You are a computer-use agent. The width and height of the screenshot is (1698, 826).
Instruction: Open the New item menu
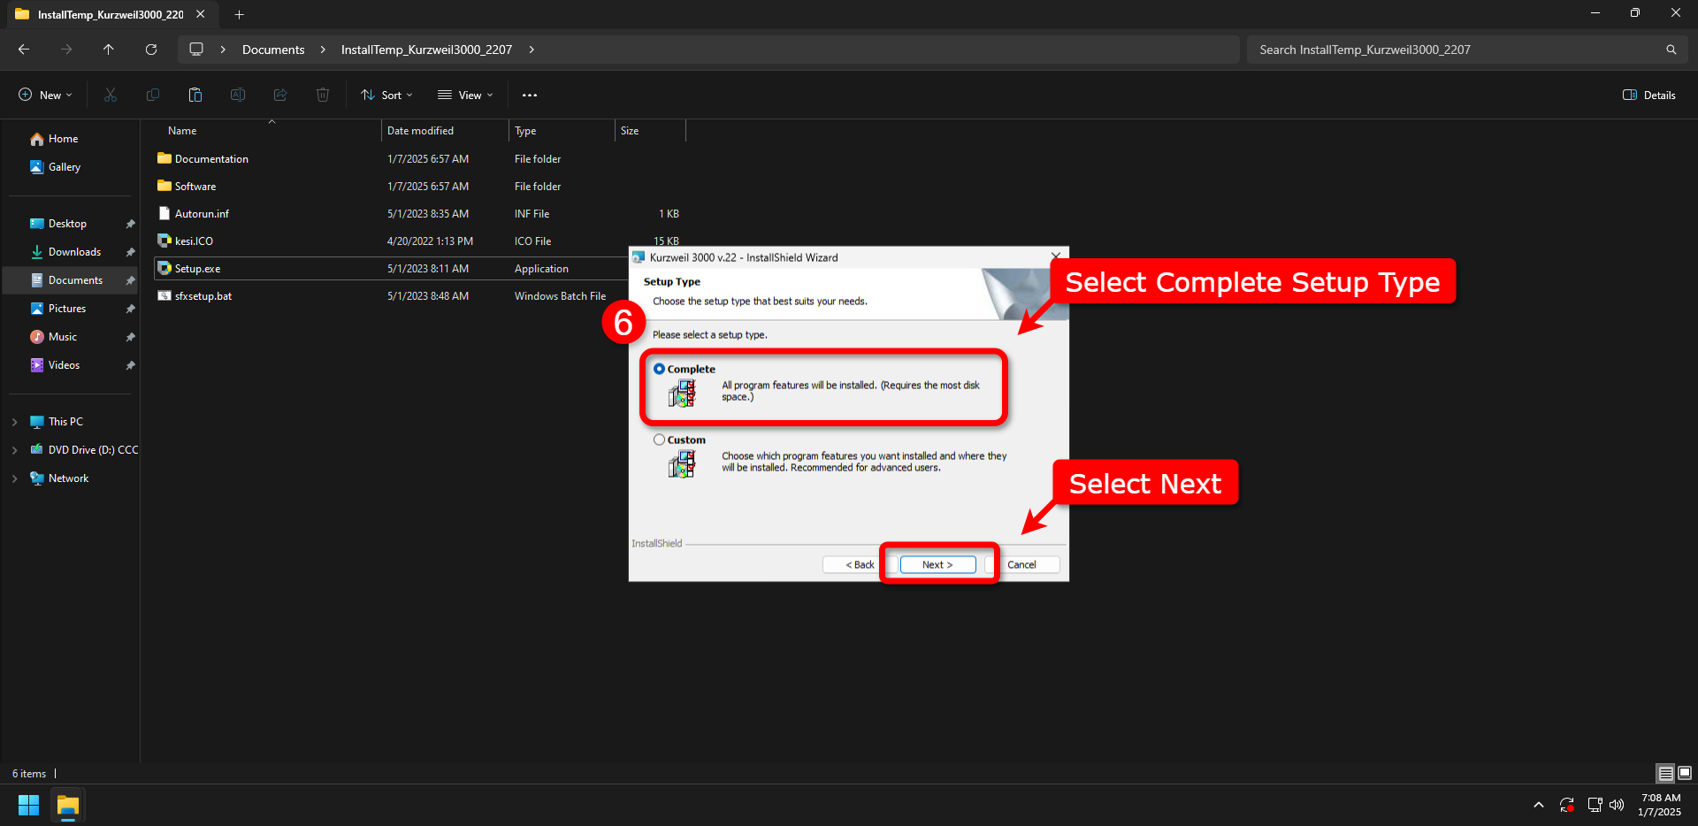[45, 95]
